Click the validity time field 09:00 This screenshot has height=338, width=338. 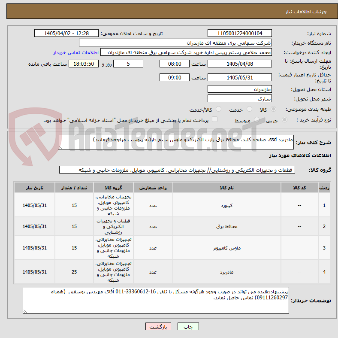coord(175,77)
